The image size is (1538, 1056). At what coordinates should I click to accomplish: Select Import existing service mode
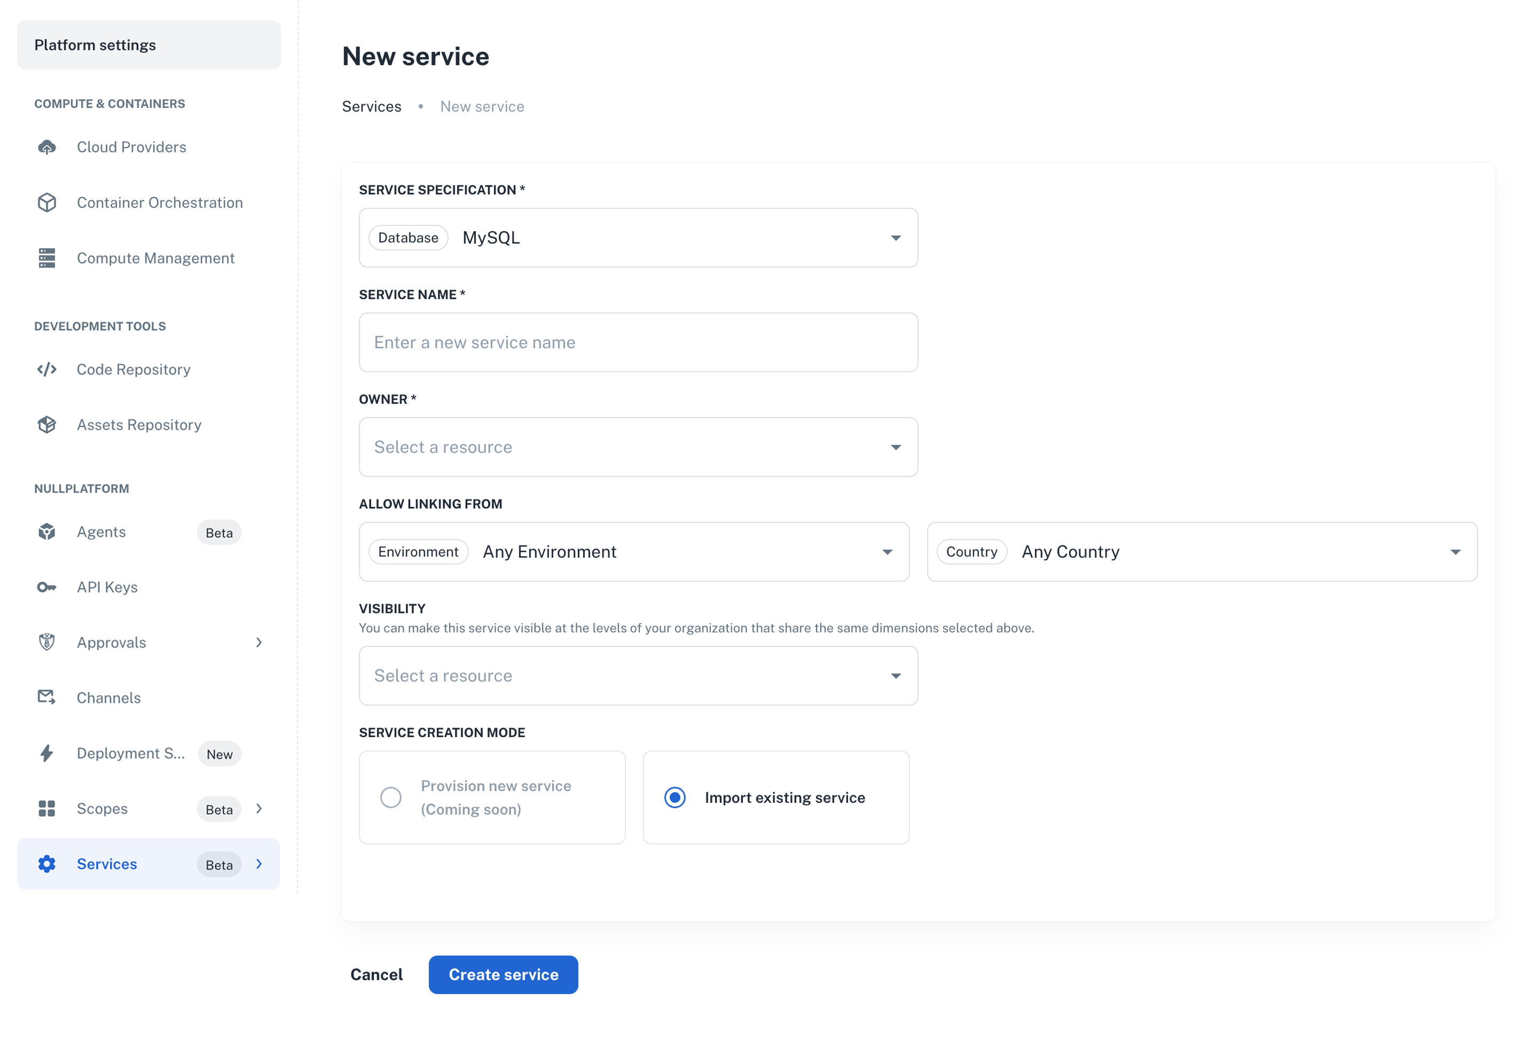point(675,798)
